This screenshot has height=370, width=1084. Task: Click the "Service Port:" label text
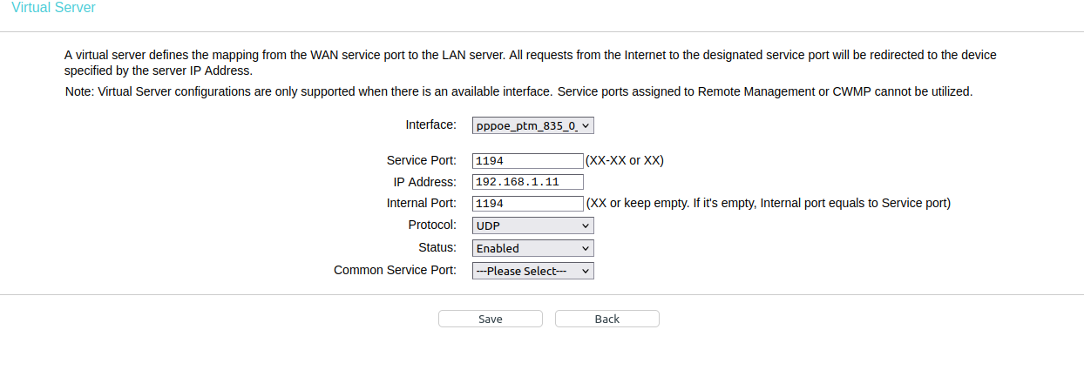click(421, 160)
